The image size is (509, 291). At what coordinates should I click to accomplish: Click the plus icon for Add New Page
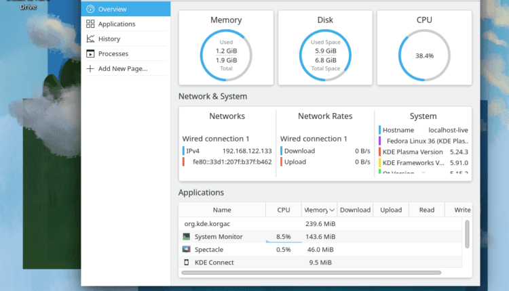[90, 69]
